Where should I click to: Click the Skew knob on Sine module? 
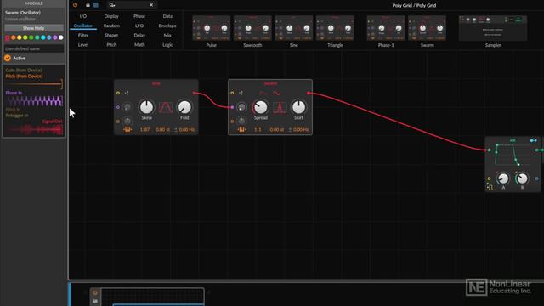tap(146, 107)
